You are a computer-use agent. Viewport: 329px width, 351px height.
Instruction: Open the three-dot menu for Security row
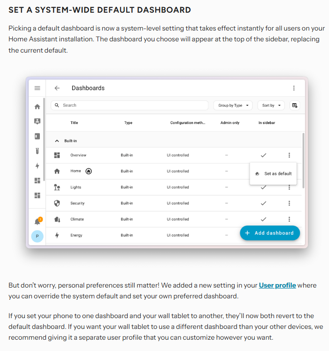coord(289,203)
